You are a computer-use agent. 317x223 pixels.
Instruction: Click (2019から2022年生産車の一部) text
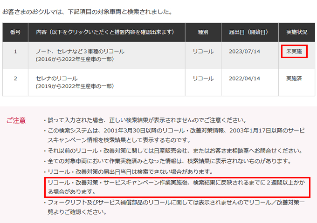coord(75,86)
